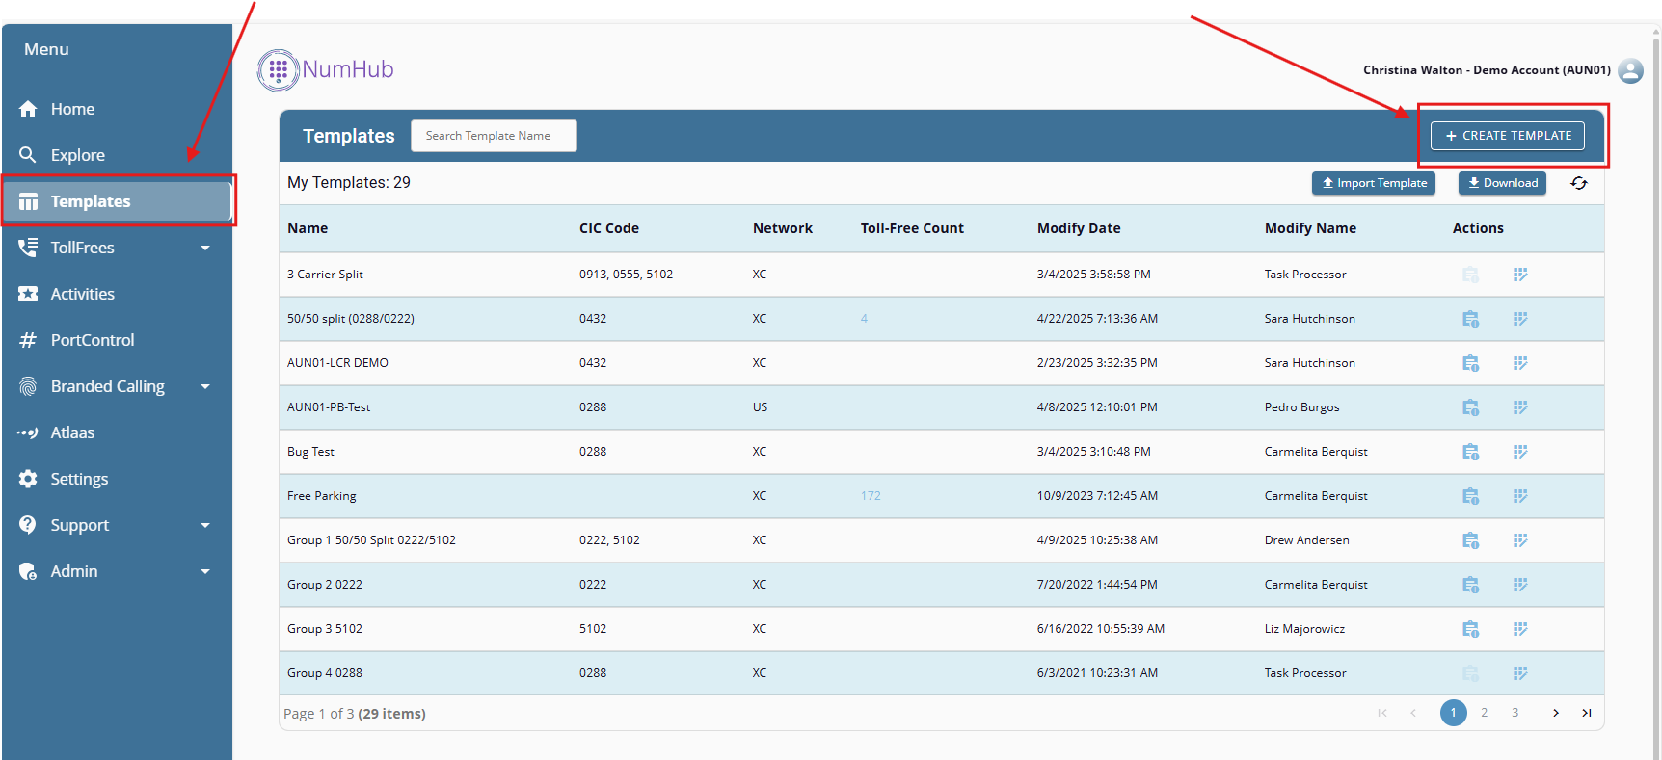Click the clipboard icon for Group 3 5102
The width and height of the screenshot is (1662, 760).
tap(1470, 629)
